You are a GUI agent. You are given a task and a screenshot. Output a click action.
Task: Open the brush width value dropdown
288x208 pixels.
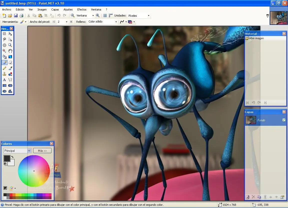point(66,22)
